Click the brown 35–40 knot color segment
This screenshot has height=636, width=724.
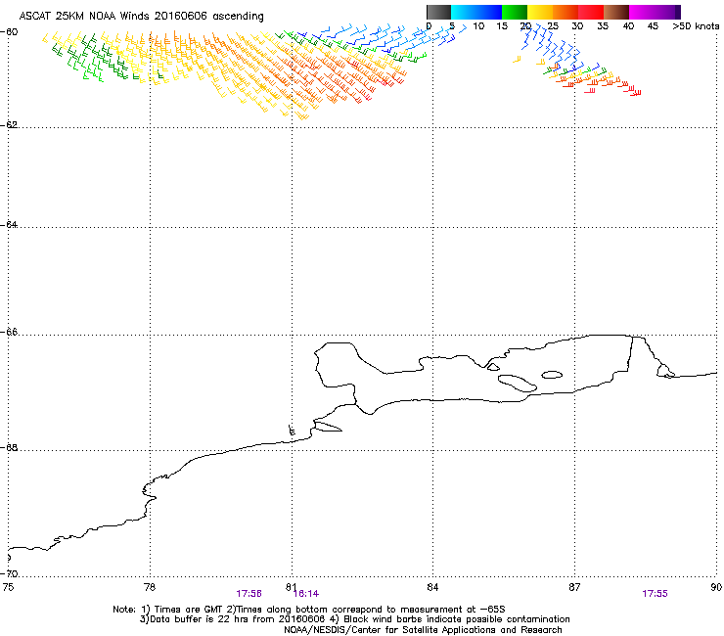[x=616, y=12]
